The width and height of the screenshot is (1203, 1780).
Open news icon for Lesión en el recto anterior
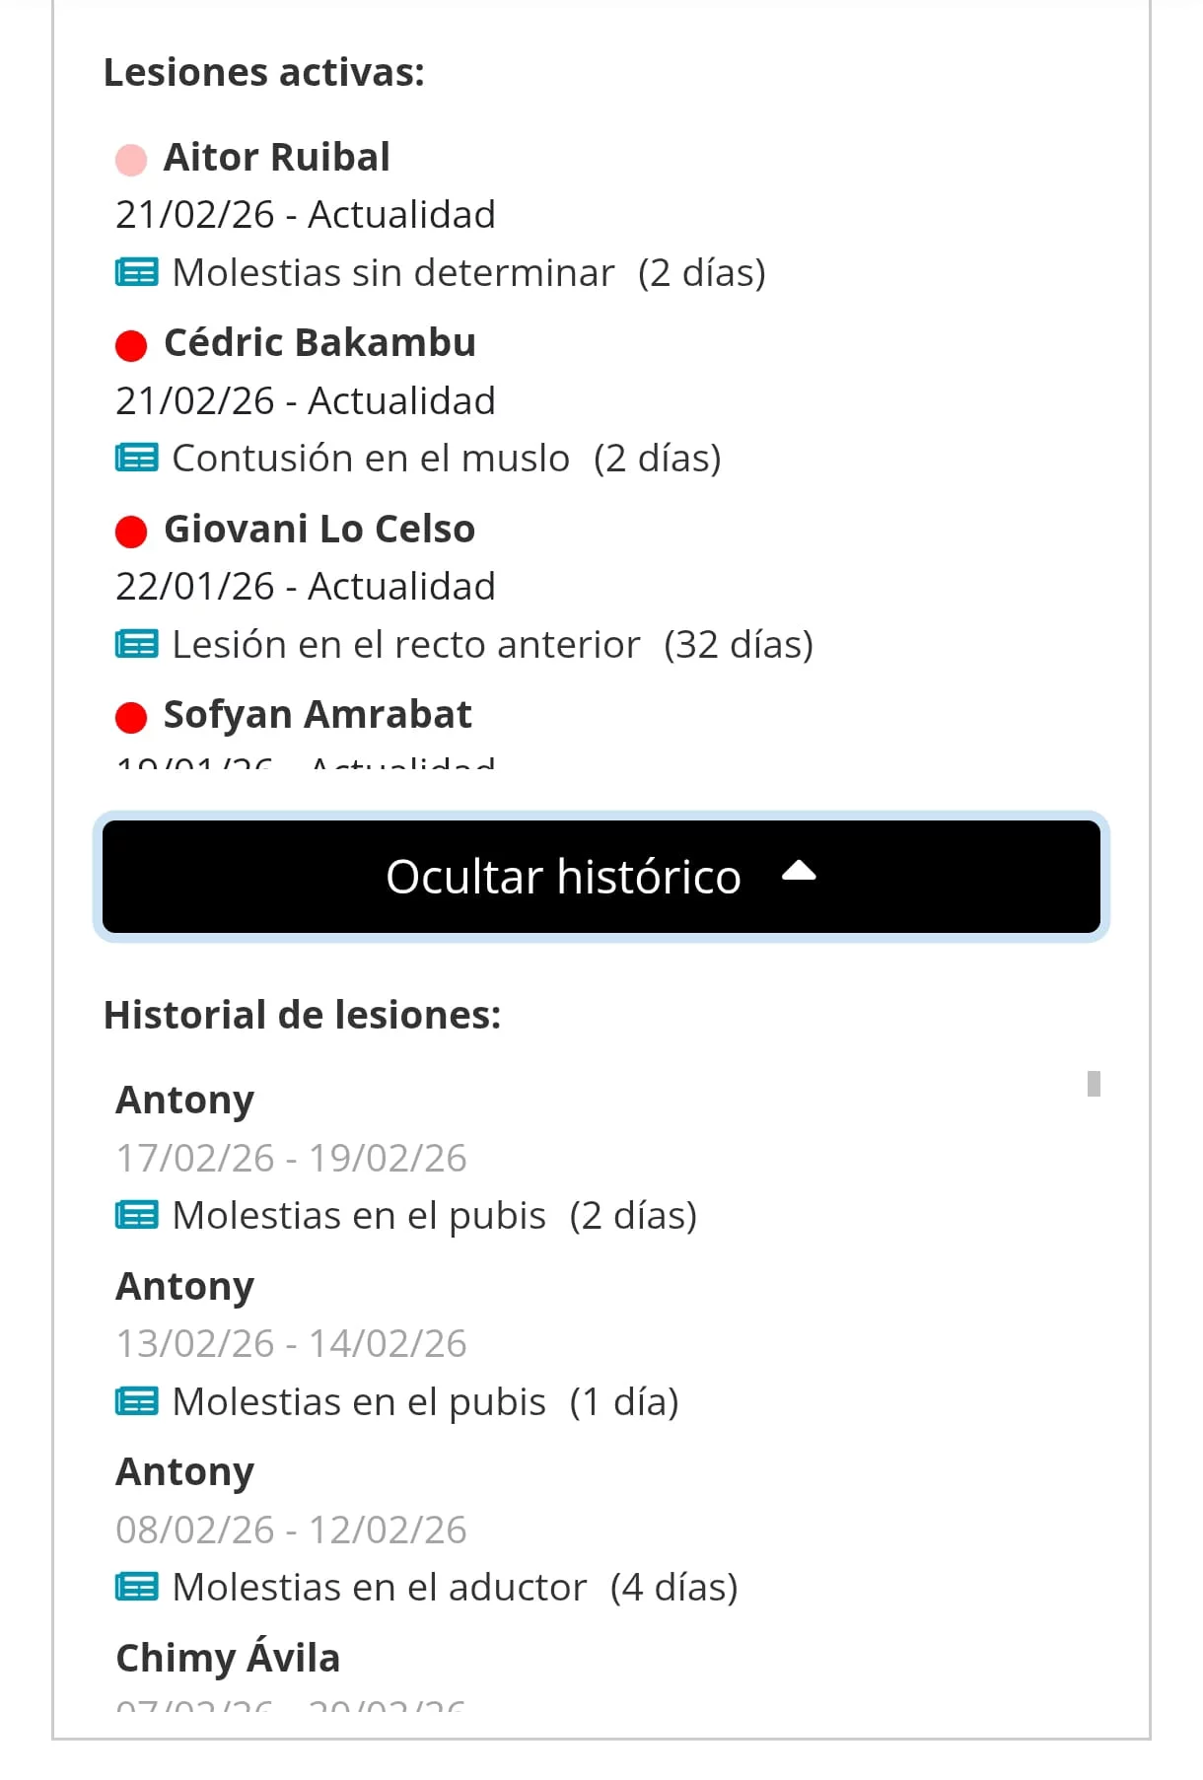pyautogui.click(x=136, y=644)
